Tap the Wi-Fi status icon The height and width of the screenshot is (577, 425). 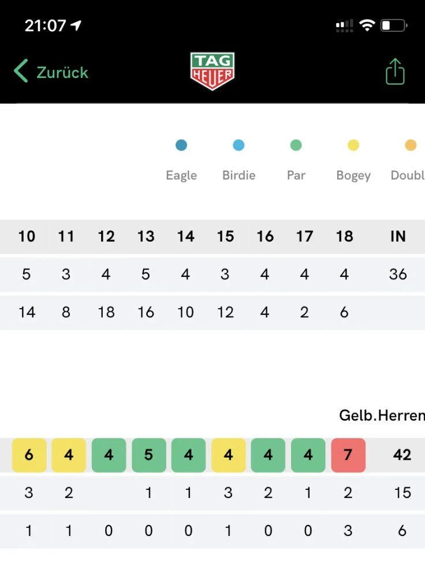367,25
